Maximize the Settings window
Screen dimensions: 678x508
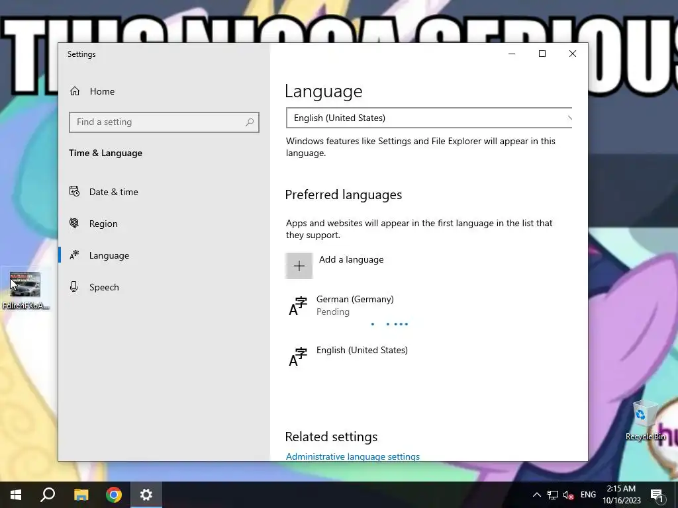(x=542, y=54)
